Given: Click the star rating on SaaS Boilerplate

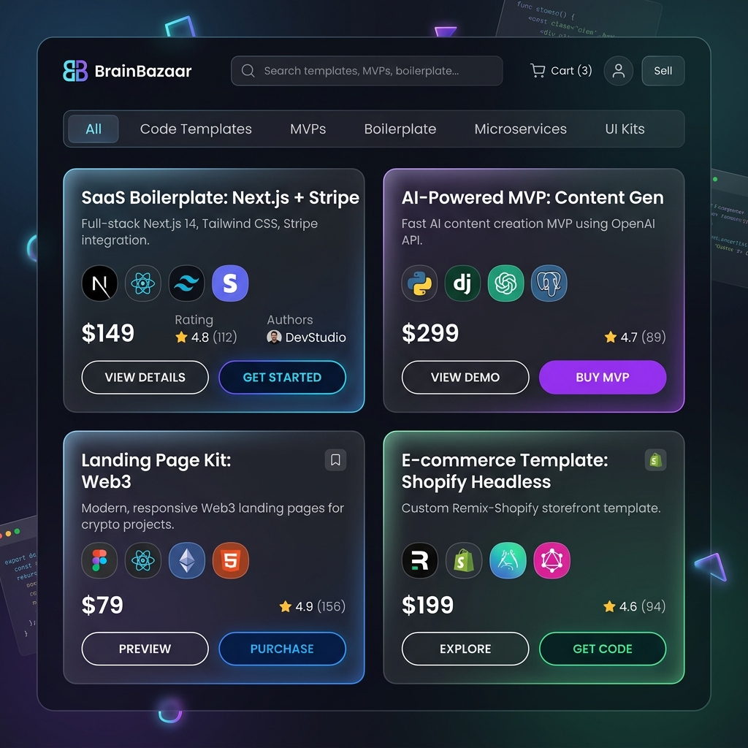Looking at the screenshot, I should point(205,337).
